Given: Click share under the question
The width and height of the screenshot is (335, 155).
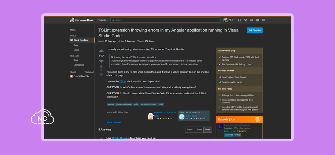Looking at the screenshot, I should coord(109,112).
